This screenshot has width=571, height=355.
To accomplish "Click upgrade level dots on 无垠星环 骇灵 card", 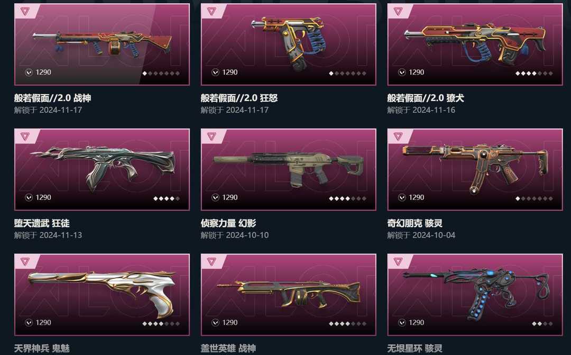I will [542, 323].
